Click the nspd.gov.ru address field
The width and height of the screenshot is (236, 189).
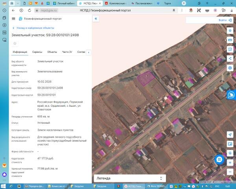pyautogui.click(x=49, y=10)
